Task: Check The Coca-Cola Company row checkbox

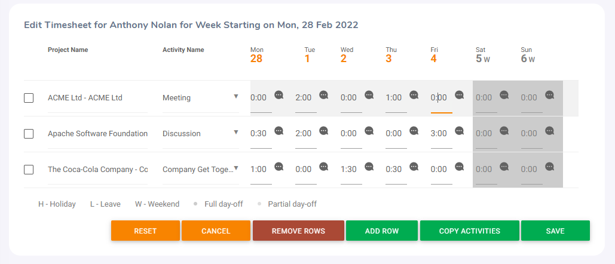Action: pyautogui.click(x=29, y=170)
